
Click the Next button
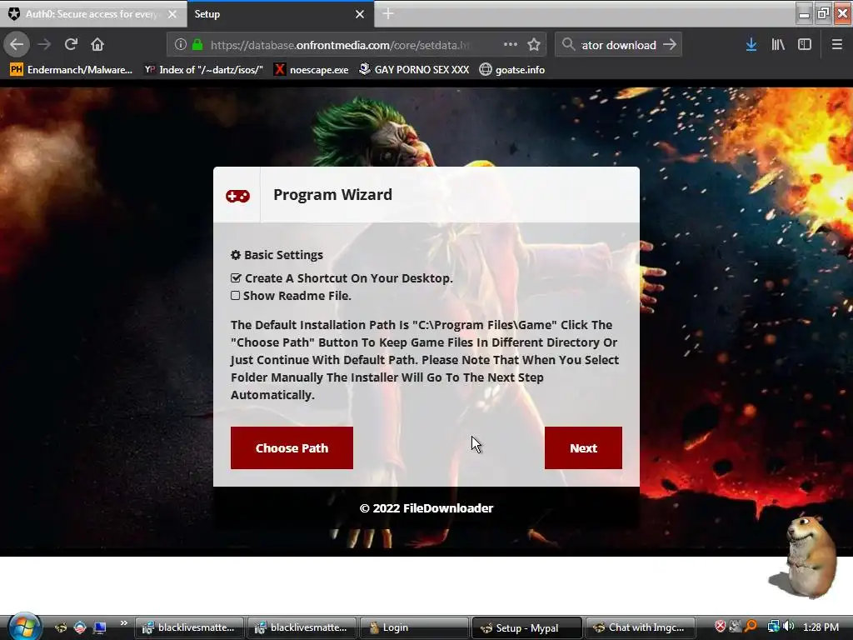pos(583,447)
